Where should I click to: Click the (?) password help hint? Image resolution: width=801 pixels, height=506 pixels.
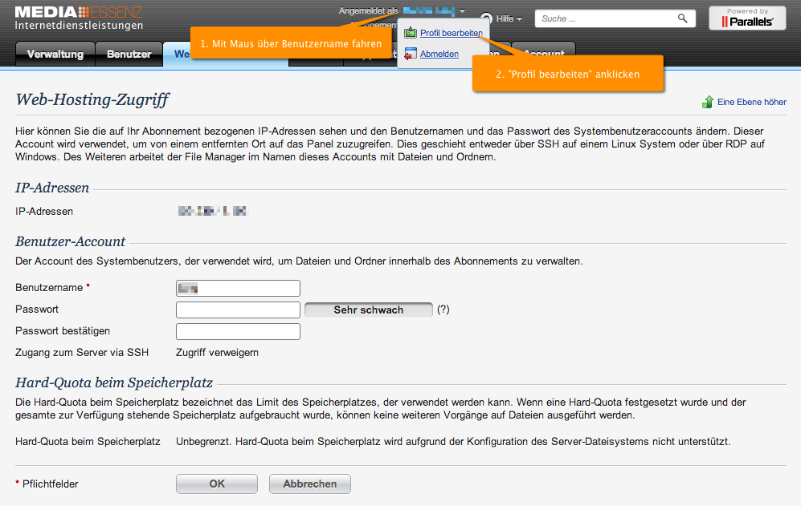443,310
